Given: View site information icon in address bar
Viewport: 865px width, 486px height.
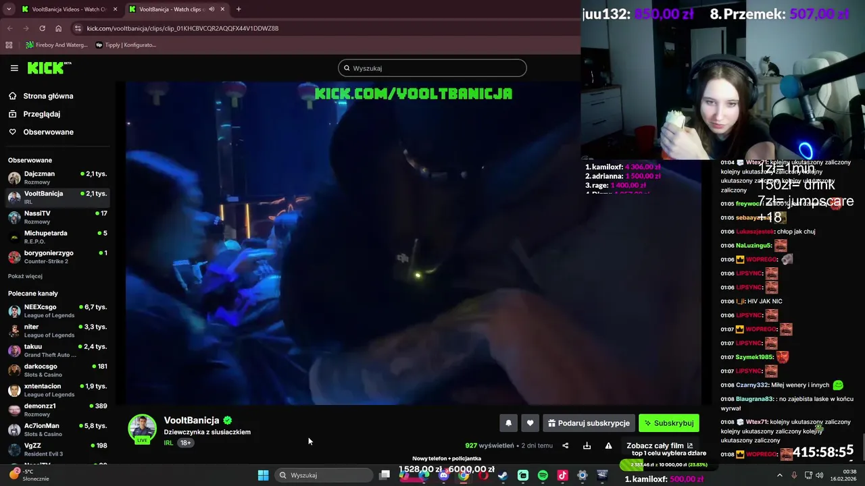Looking at the screenshot, I should (x=78, y=28).
